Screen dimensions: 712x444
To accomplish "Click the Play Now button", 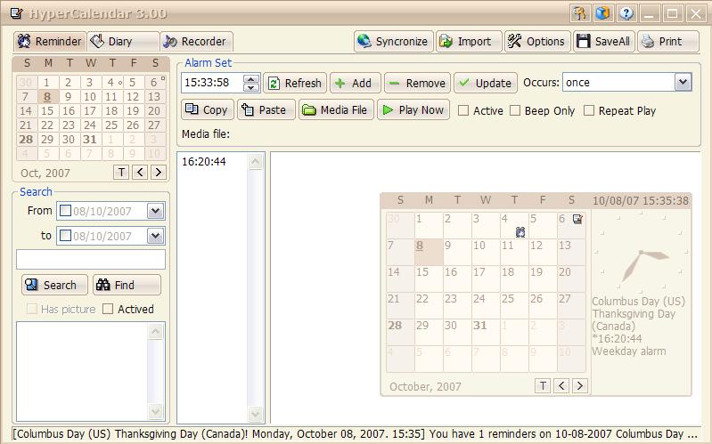I will tap(412, 109).
